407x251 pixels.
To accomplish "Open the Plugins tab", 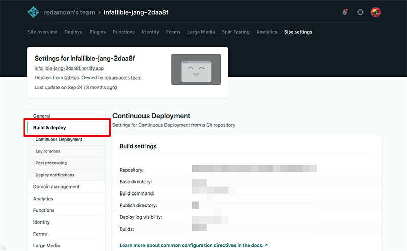I will (x=98, y=32).
